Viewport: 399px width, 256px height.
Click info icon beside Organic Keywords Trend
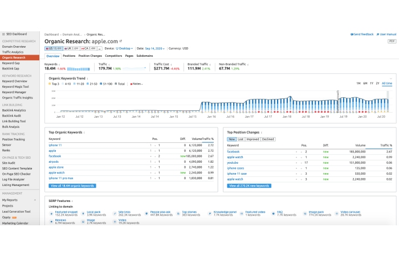pos(88,79)
